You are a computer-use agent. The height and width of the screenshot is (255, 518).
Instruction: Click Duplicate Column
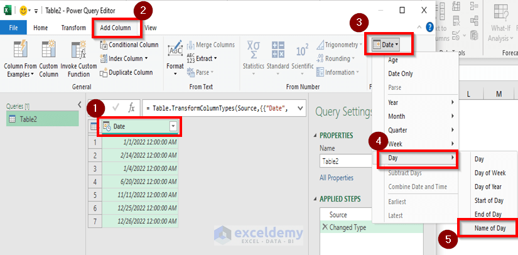coord(126,72)
